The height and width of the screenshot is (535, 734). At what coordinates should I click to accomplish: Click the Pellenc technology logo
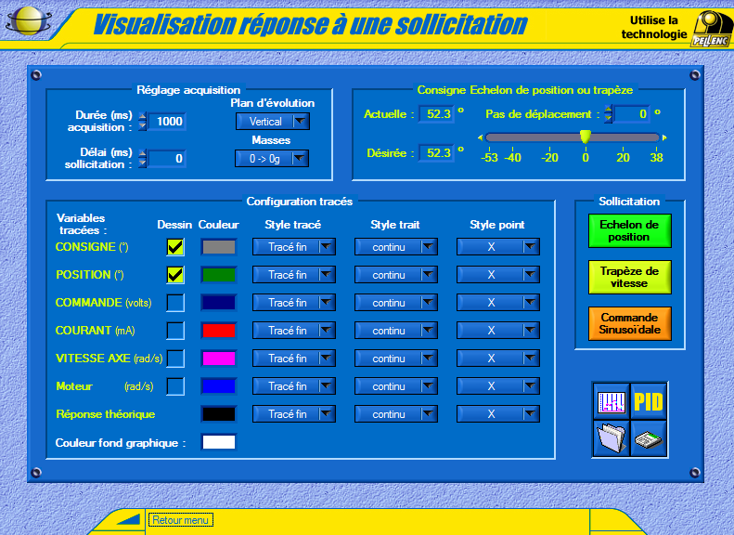click(712, 29)
